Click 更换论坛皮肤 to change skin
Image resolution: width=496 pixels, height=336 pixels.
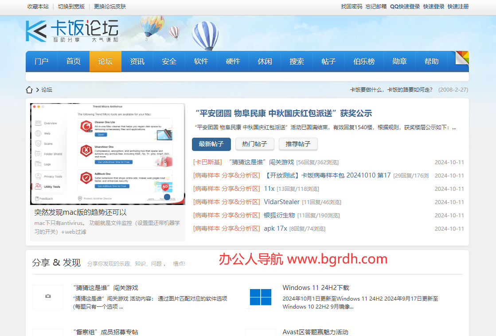(110, 7)
